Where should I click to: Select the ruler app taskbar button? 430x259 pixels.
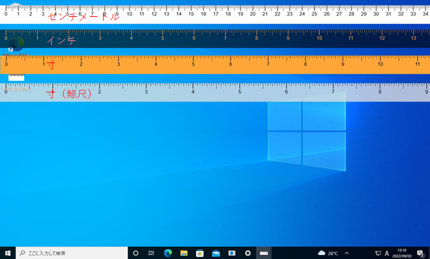pyautogui.click(x=264, y=253)
